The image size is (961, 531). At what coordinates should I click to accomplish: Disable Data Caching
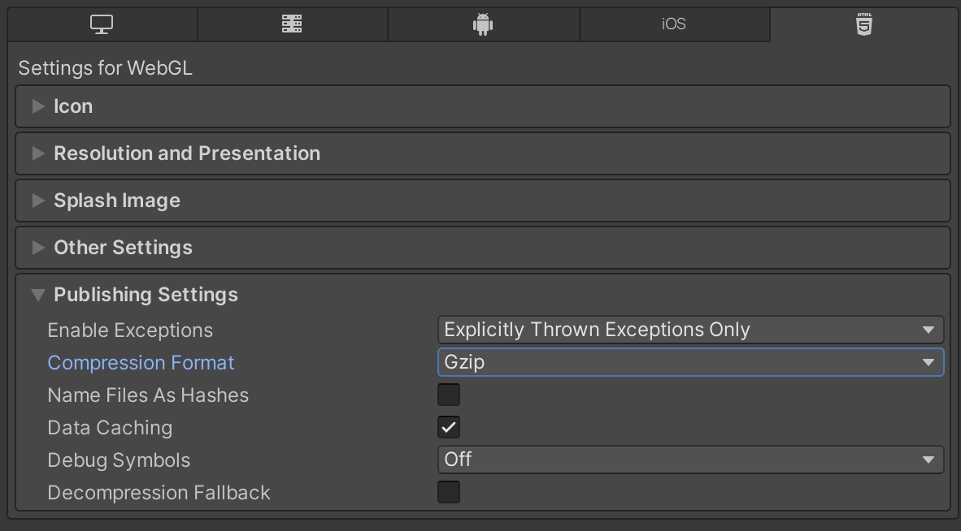[x=448, y=427]
